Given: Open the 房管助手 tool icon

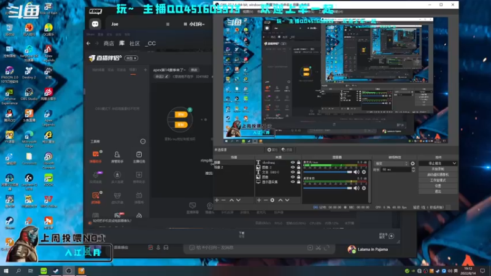Looking at the screenshot, I should [x=117, y=157].
